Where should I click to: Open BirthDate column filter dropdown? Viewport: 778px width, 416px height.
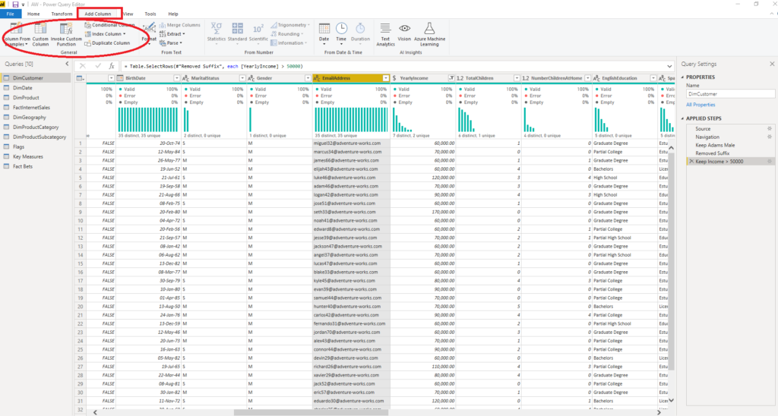pos(176,78)
